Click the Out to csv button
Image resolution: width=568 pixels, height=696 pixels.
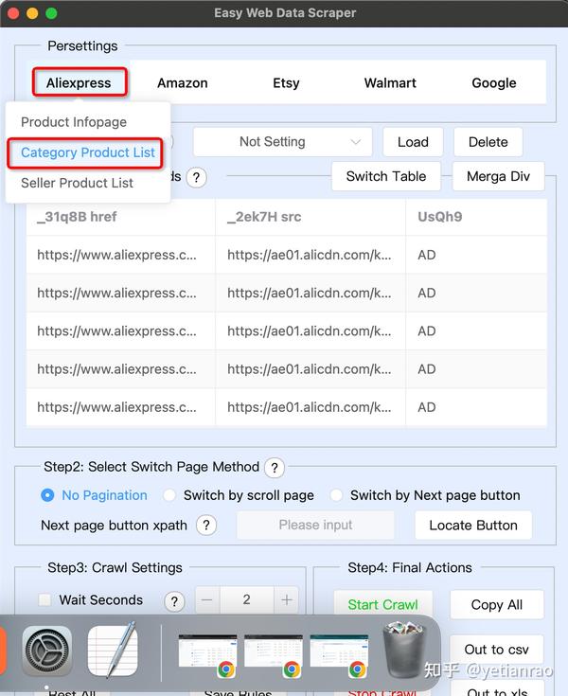tap(497, 650)
